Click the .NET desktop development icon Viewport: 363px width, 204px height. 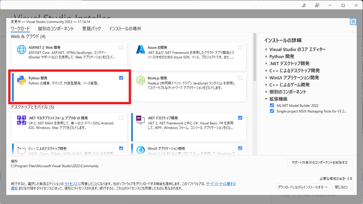140,120
